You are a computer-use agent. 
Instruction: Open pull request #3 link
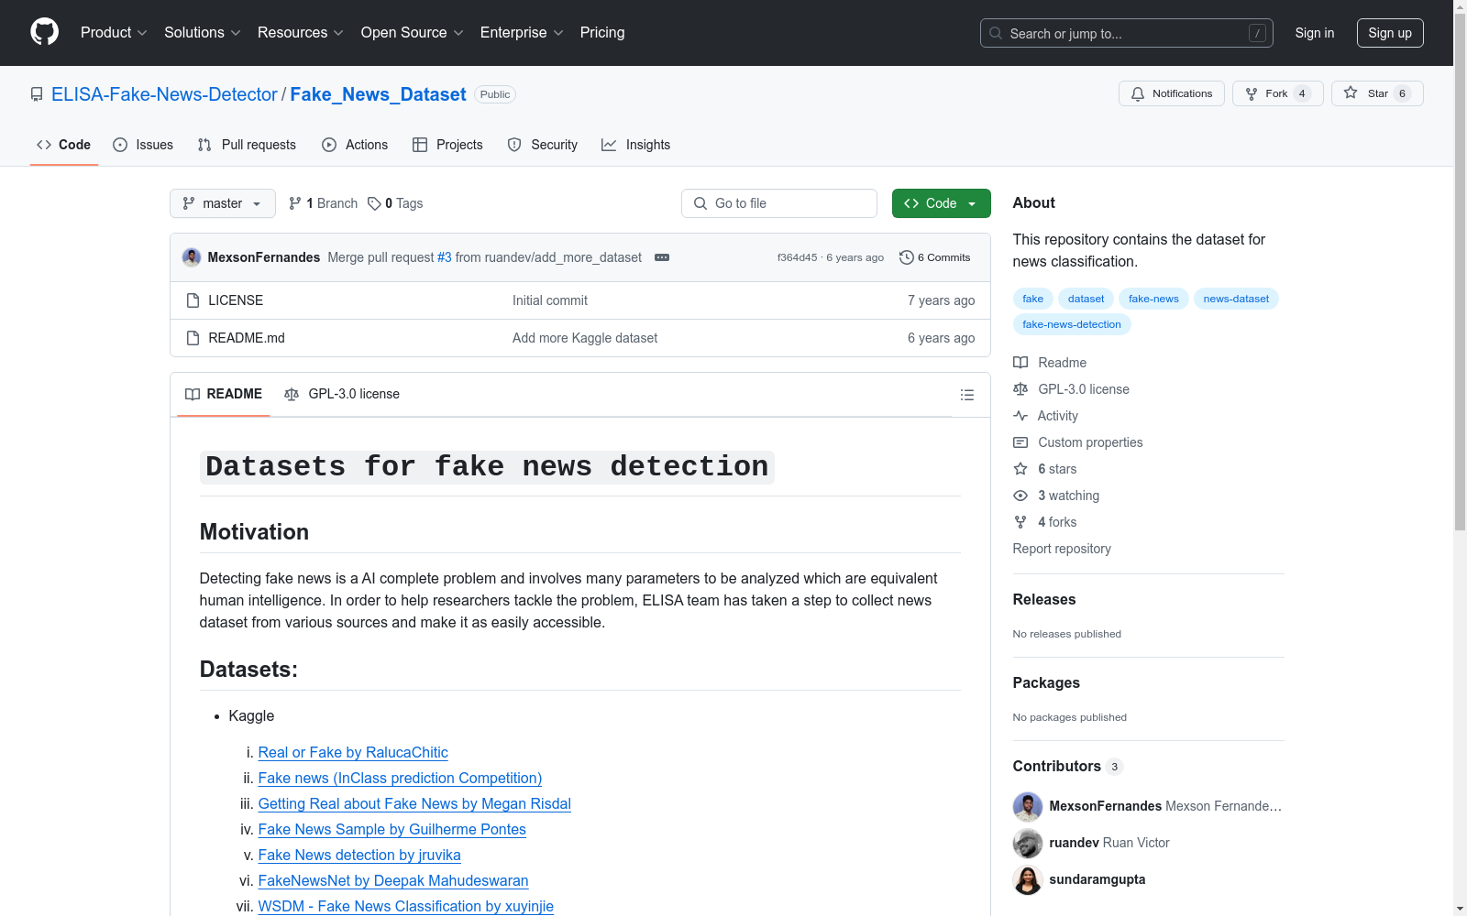pos(445,257)
